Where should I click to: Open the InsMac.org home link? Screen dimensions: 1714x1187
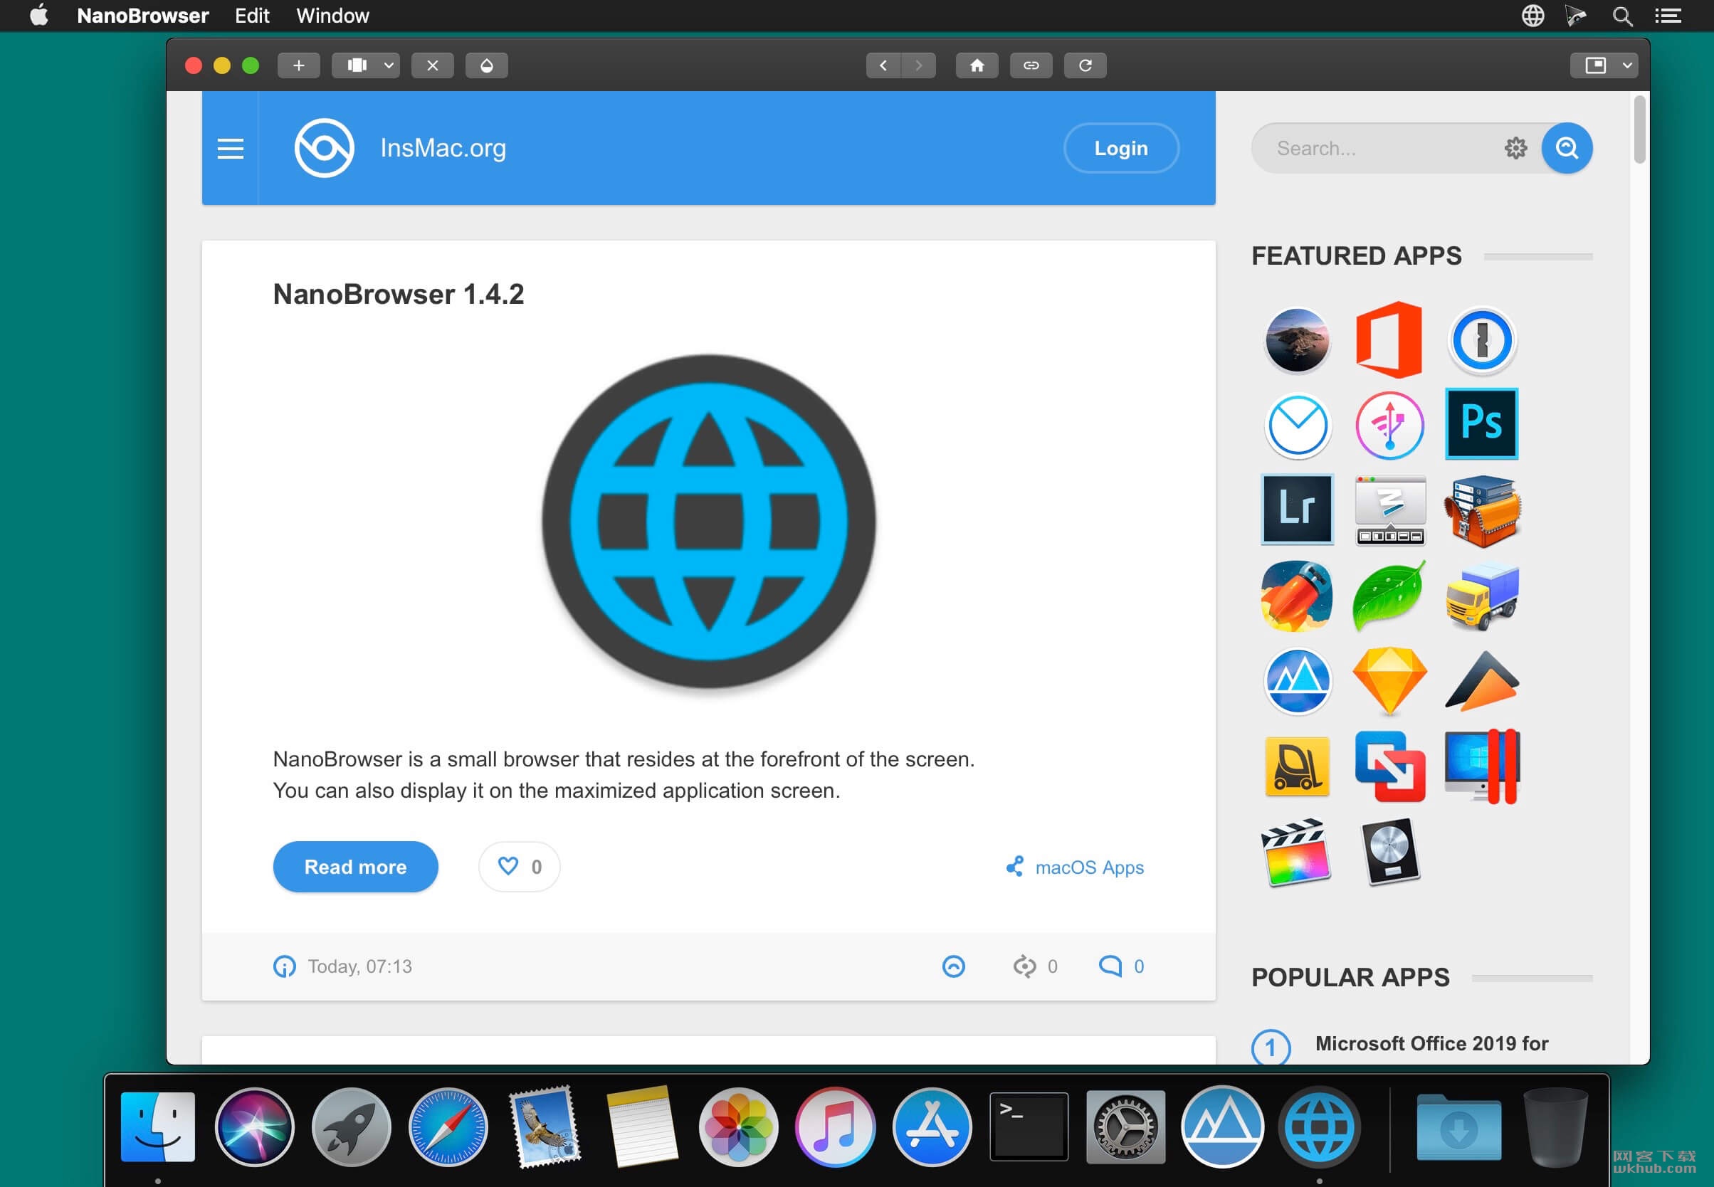click(443, 148)
